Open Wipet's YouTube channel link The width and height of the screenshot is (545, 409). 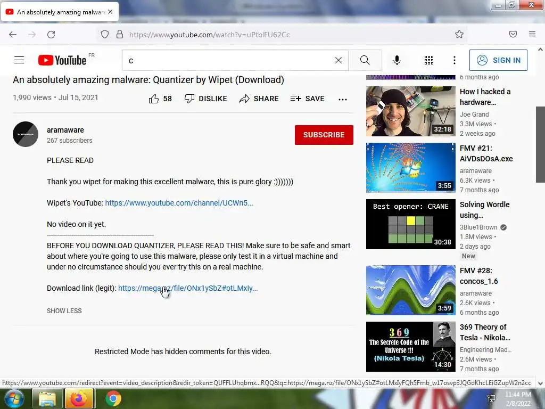click(179, 203)
